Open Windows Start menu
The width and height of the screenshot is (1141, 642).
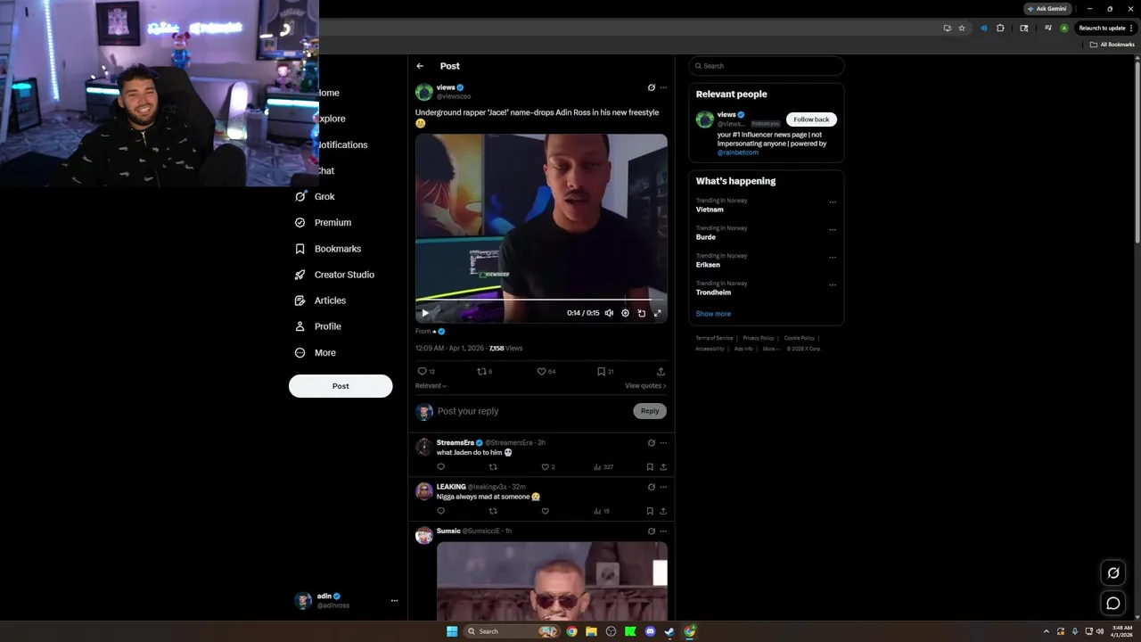coord(452,631)
